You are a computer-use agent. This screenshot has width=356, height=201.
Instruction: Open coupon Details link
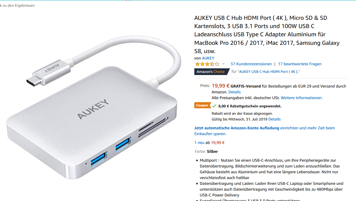point(274,119)
